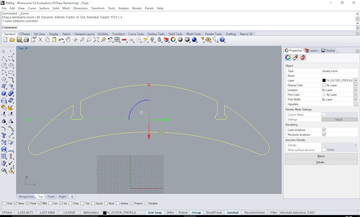
Task: Open panel settings gear icon
Action: [x=357, y=51]
